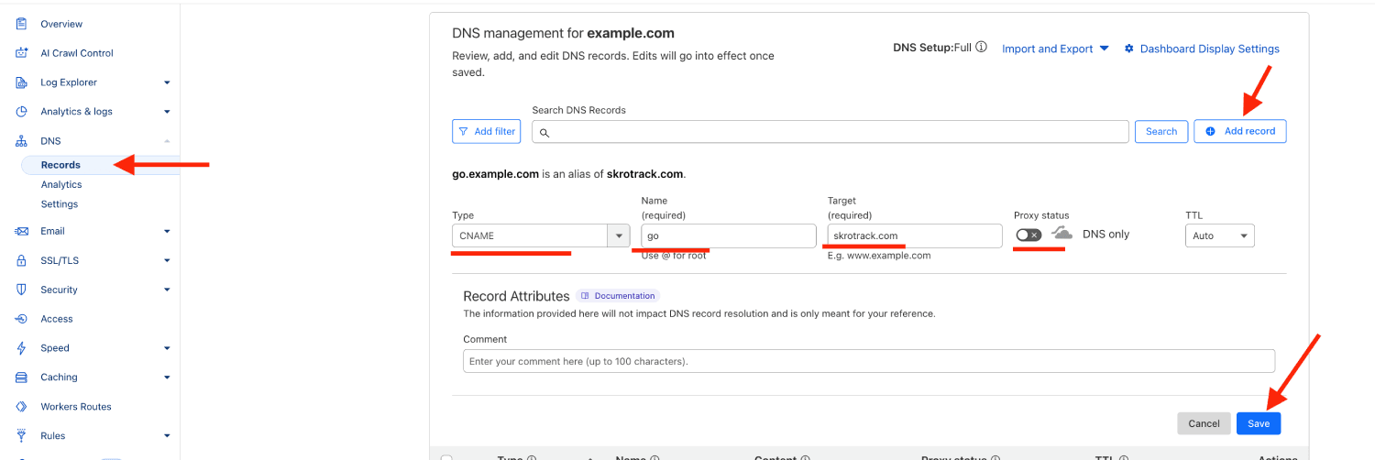Expand the Log Explorer sidebar section
This screenshot has width=1375, height=460.
[x=167, y=82]
